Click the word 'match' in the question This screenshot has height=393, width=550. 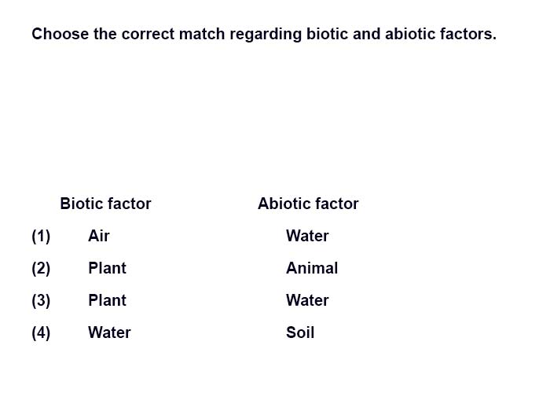click(x=202, y=34)
